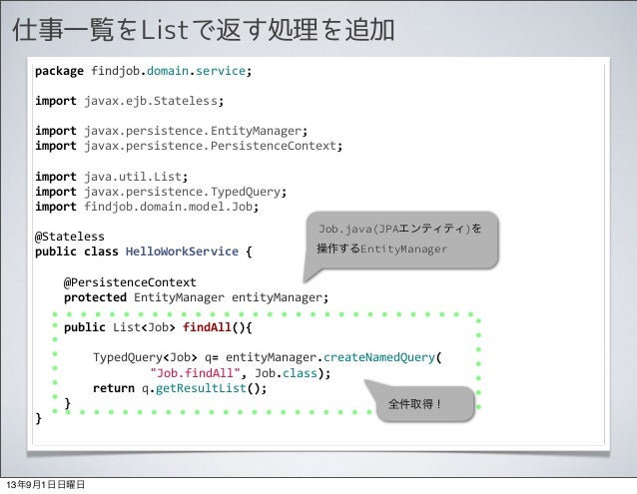Click the date text 13年9月1日日曜日
The height and width of the screenshot is (494, 637).
(x=46, y=484)
